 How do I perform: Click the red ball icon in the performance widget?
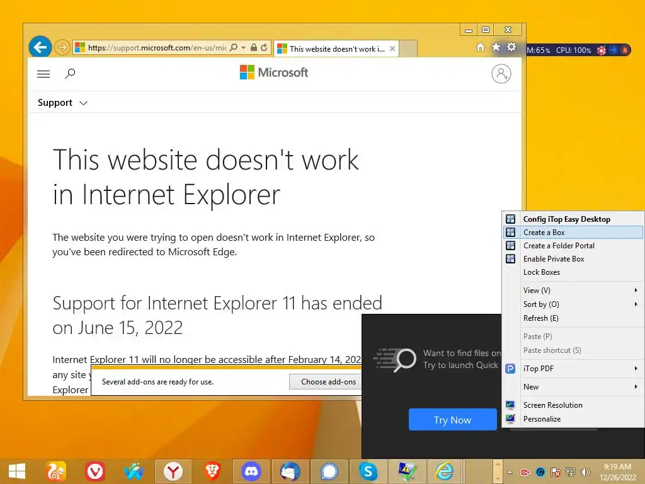pyautogui.click(x=601, y=50)
